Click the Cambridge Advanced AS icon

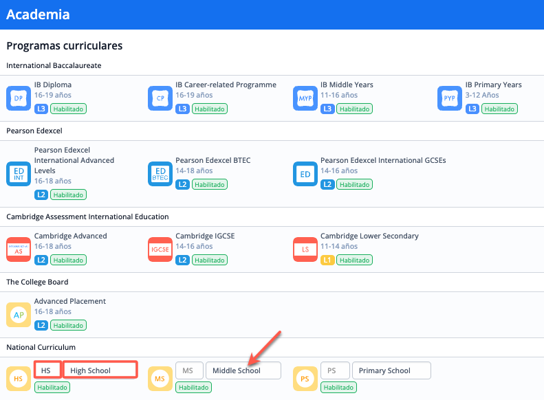coord(19,249)
